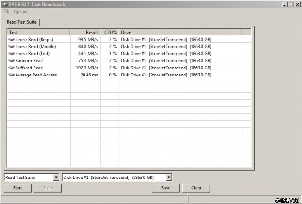Click the Disk Drive #1 StoreJetTranscend combo field

pyautogui.click(x=117, y=177)
